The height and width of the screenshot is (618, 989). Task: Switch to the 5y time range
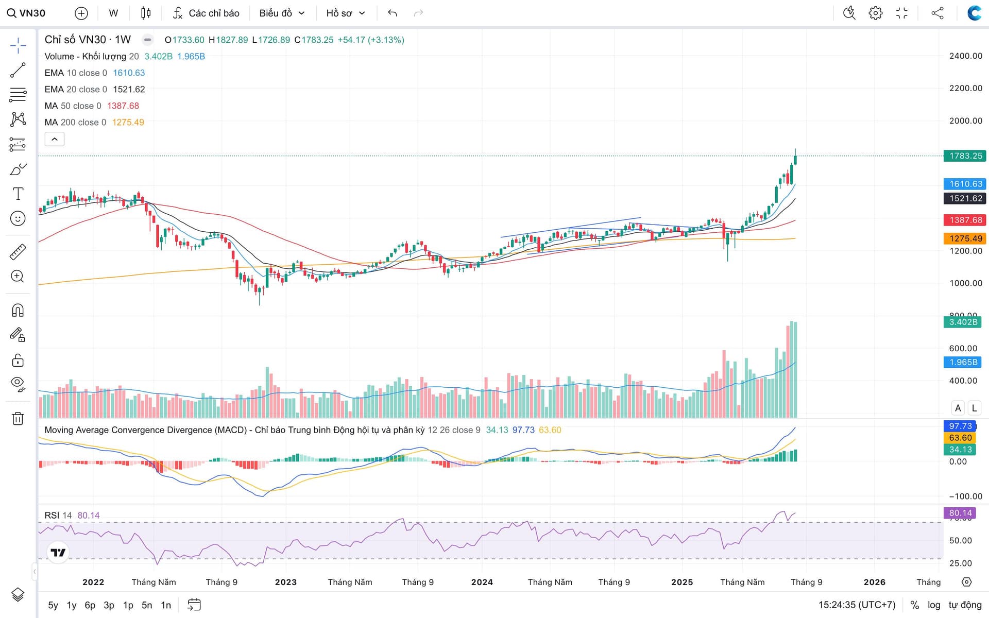53,605
